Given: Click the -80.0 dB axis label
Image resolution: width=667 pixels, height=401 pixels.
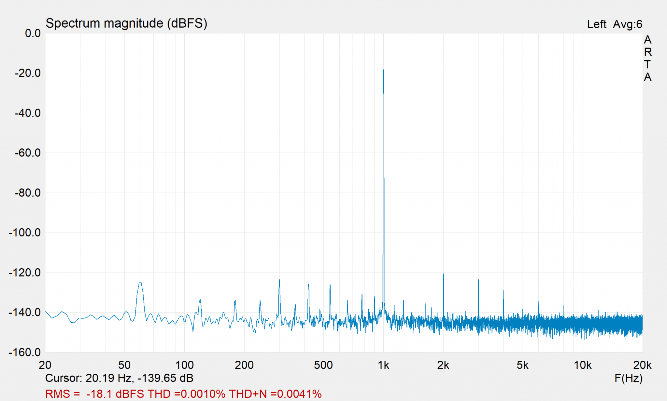Looking at the screenshot, I should [x=28, y=193].
